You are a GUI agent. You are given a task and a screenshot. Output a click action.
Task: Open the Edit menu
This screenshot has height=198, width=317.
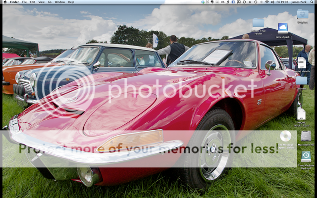(32, 2)
